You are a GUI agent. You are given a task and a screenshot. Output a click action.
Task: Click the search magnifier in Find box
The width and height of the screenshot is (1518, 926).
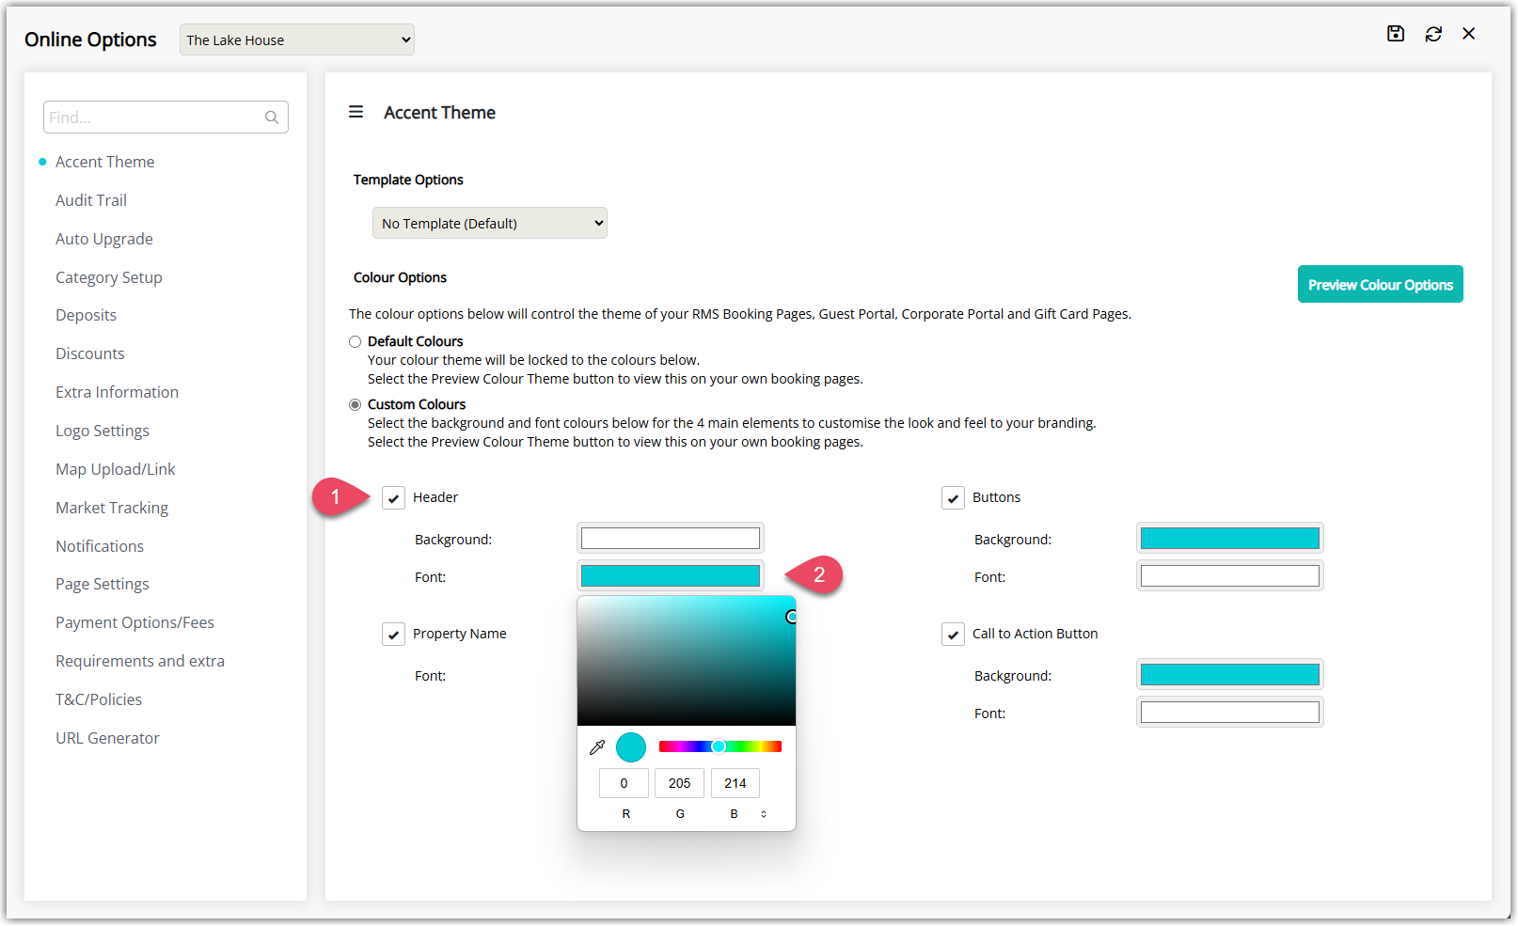tap(272, 118)
